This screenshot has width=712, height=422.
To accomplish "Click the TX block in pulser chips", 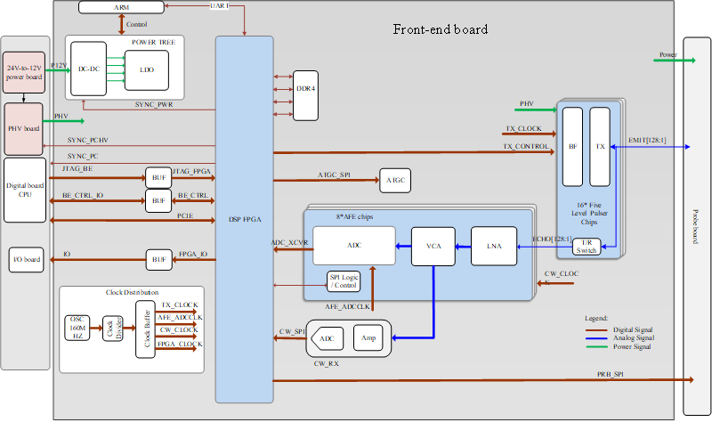I will (600, 147).
